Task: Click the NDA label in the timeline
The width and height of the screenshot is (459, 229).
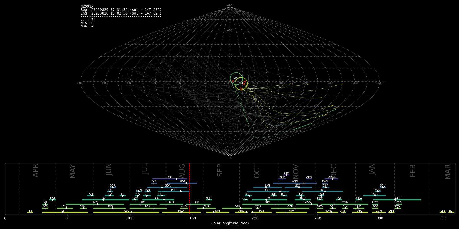Action: tap(181, 211)
